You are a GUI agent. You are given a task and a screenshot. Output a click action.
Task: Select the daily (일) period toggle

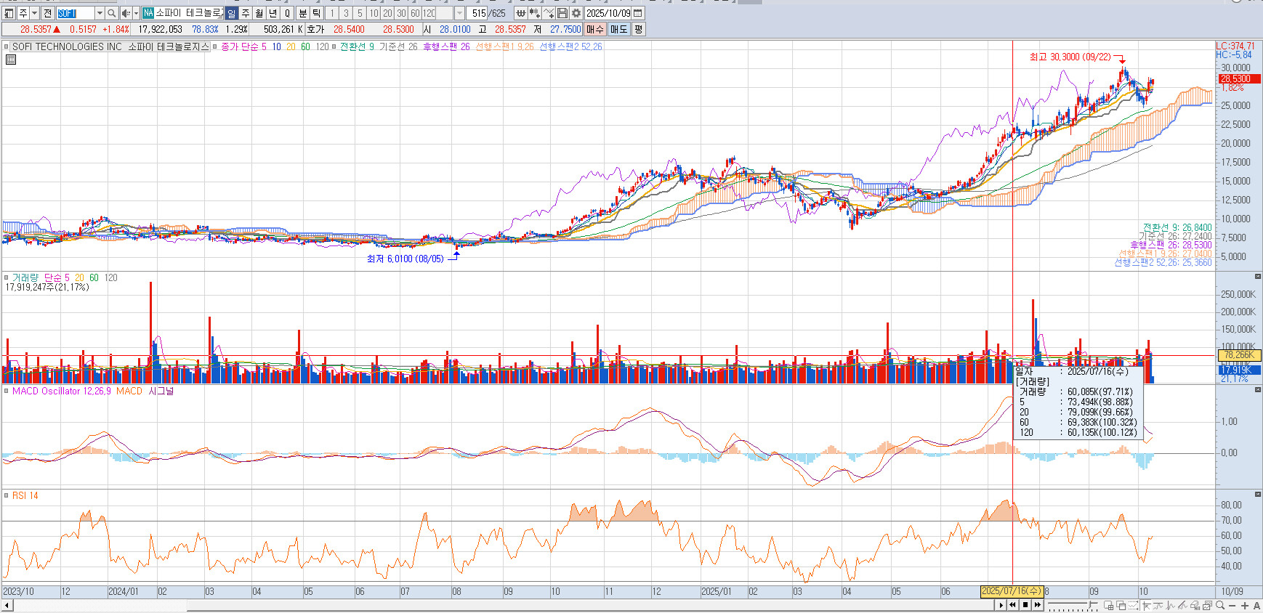pyautogui.click(x=231, y=13)
